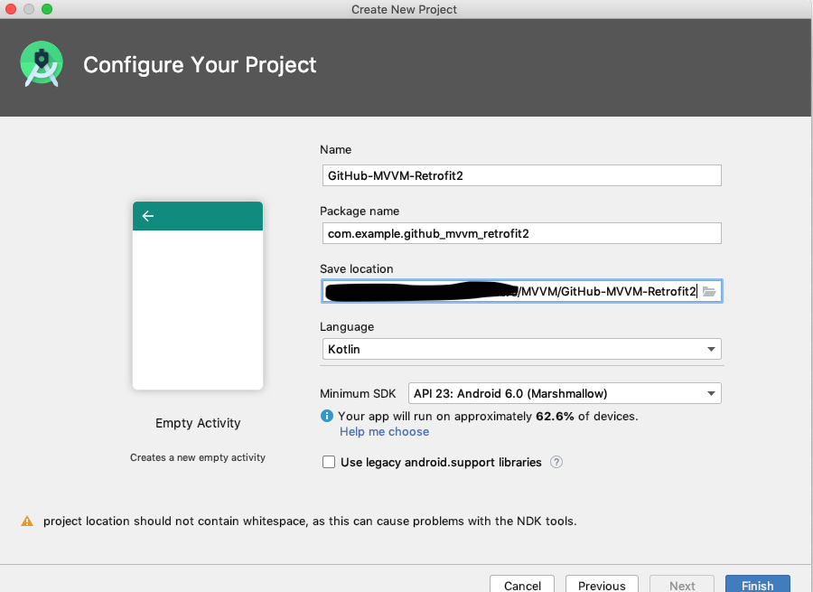The width and height of the screenshot is (813, 592).
Task: Enable Use legacy android.support libraries checkbox
Action: coord(329,462)
